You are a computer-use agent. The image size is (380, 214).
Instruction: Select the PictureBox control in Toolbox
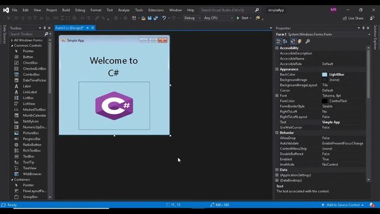[30, 133]
